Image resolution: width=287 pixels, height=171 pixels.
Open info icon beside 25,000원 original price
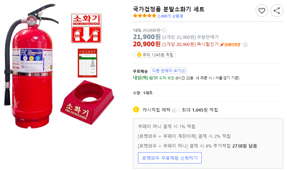pos(164,30)
